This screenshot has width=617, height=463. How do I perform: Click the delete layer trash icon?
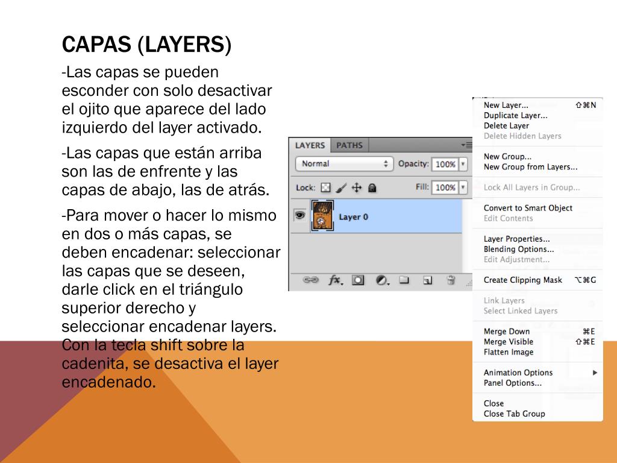451,280
